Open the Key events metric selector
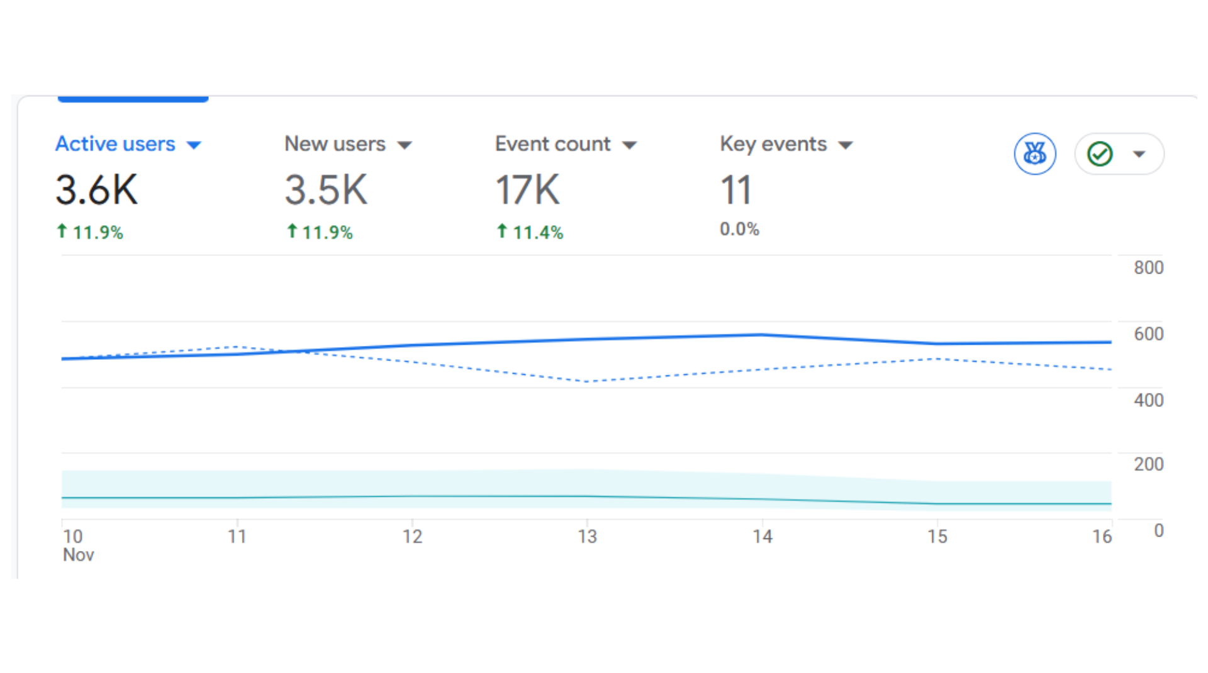 pyautogui.click(x=847, y=144)
